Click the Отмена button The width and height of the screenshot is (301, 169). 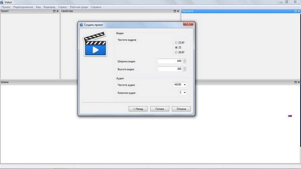pos(181,109)
